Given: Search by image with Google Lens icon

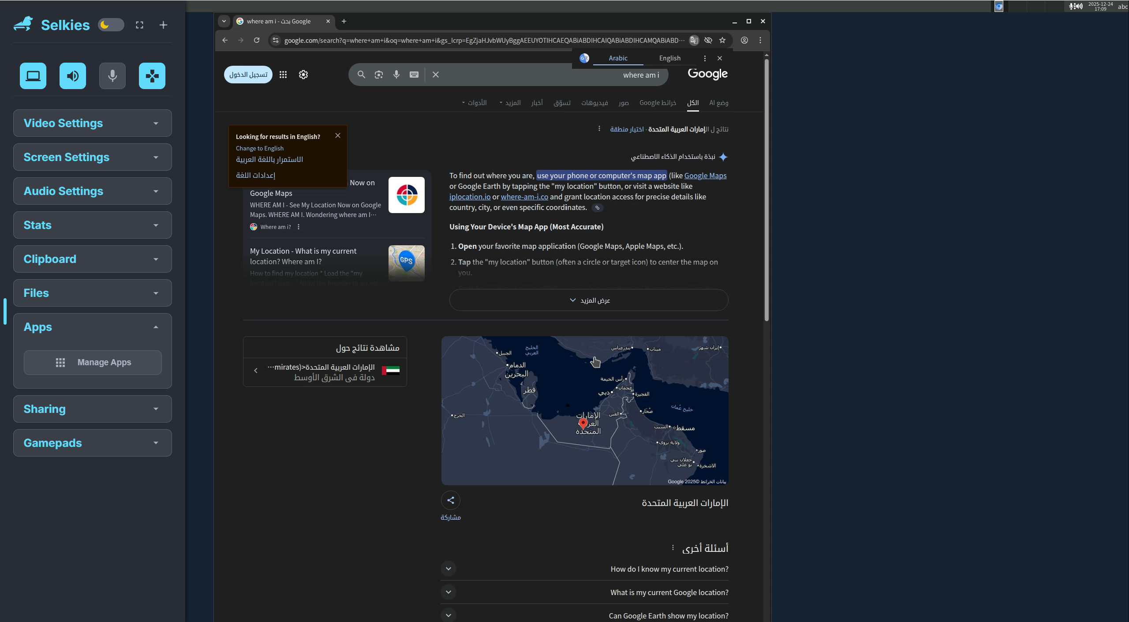Looking at the screenshot, I should click(379, 75).
